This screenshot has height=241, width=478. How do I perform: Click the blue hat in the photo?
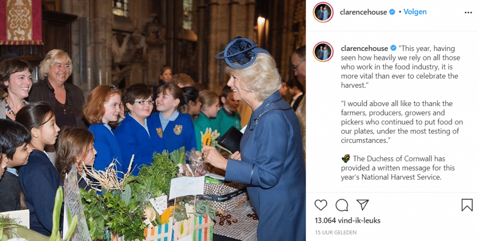[241, 52]
